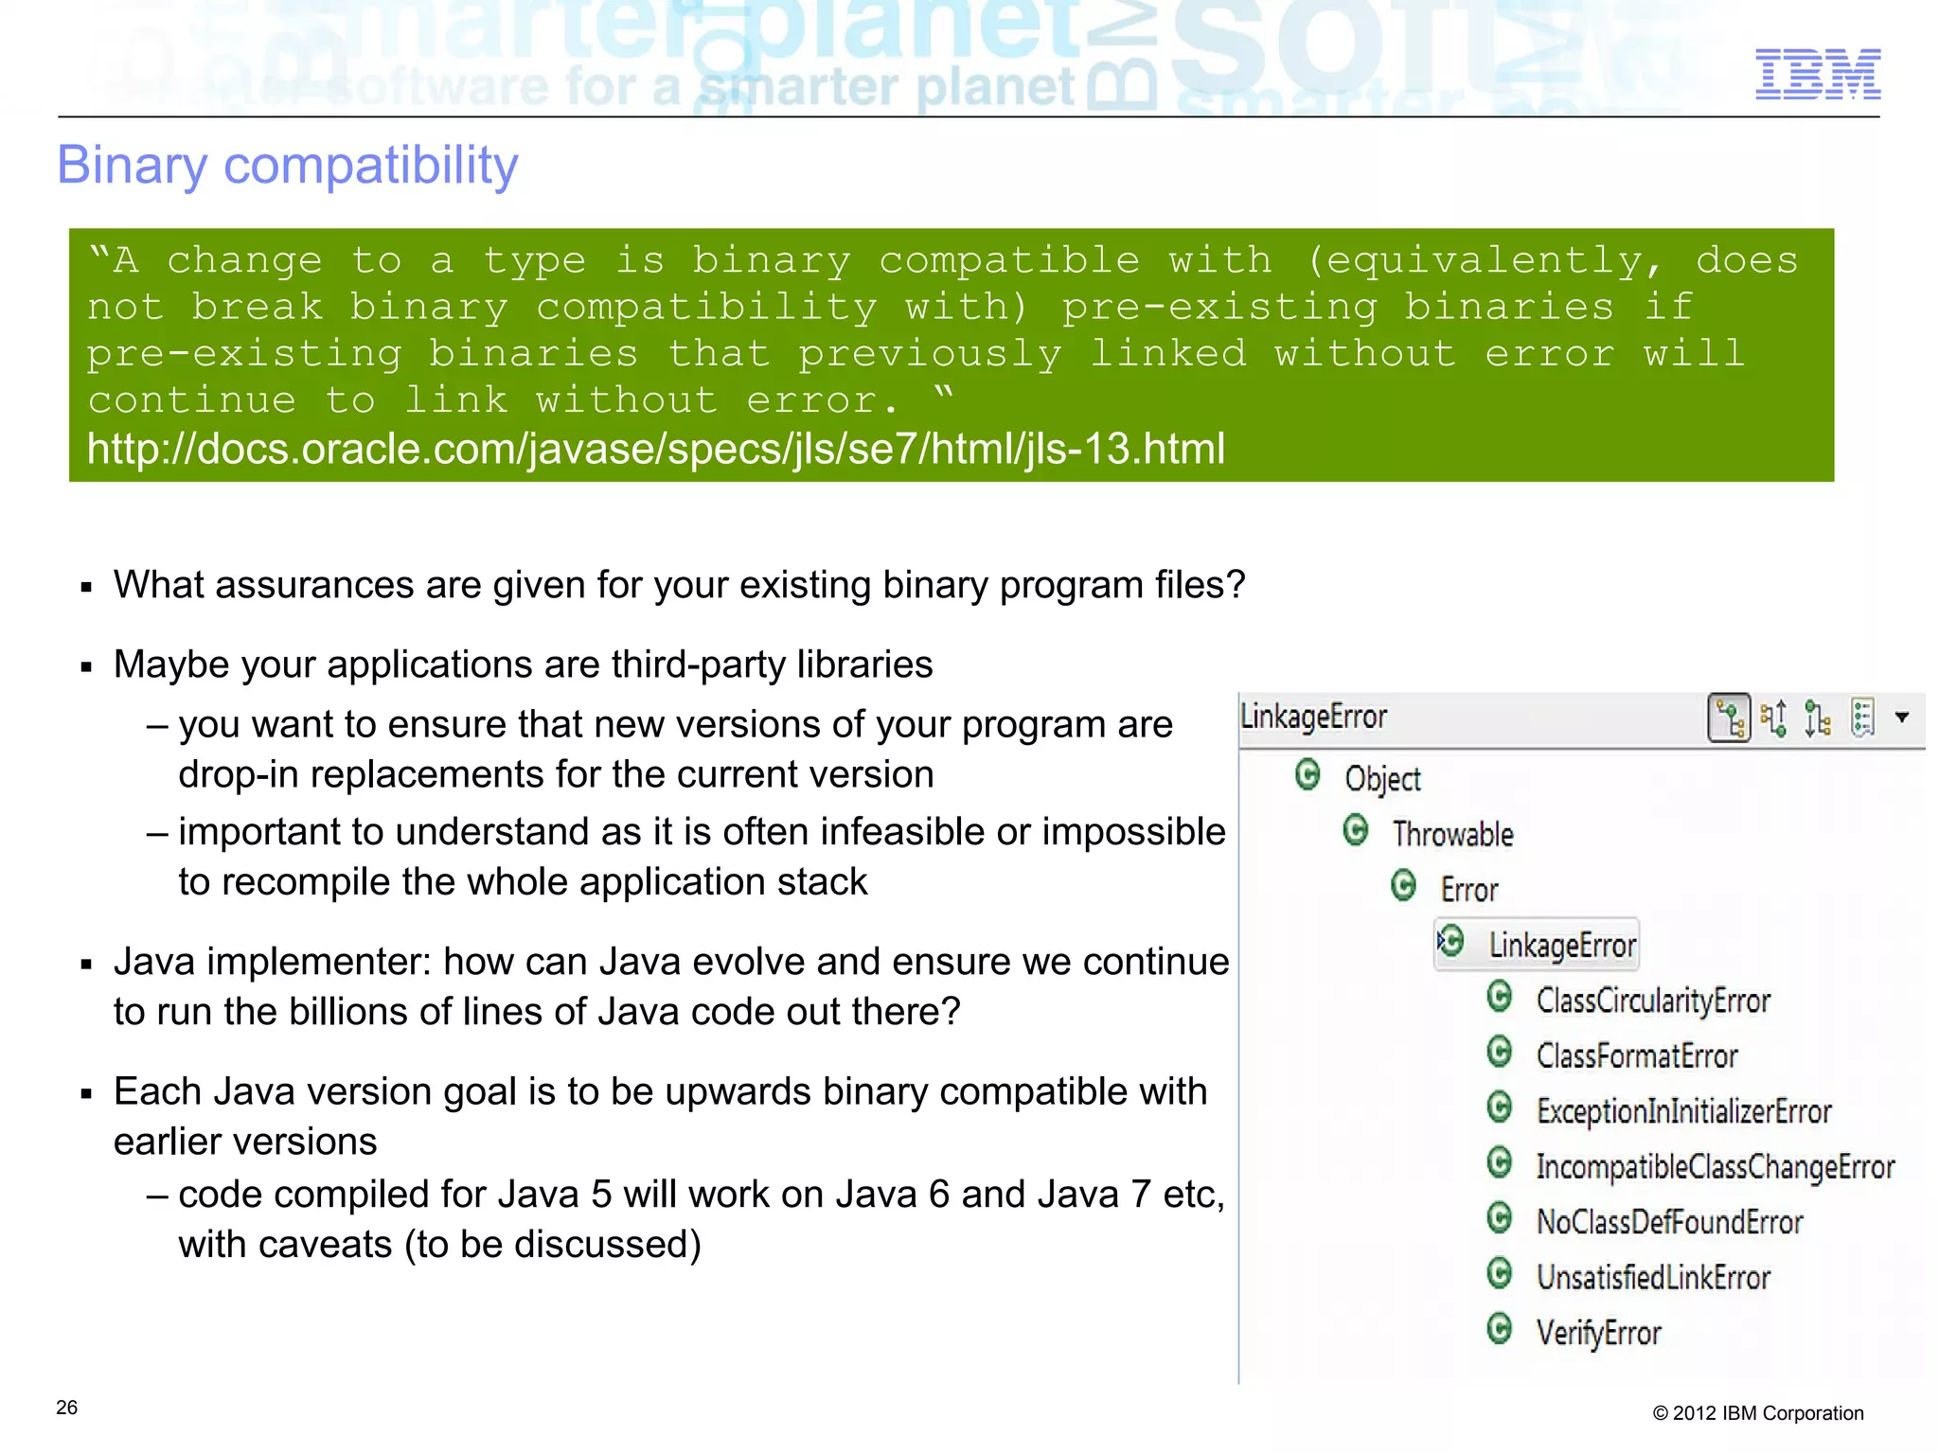Open the docs.oracle.com JLS link
This screenshot has height=1453, width=1939.
coord(656,448)
